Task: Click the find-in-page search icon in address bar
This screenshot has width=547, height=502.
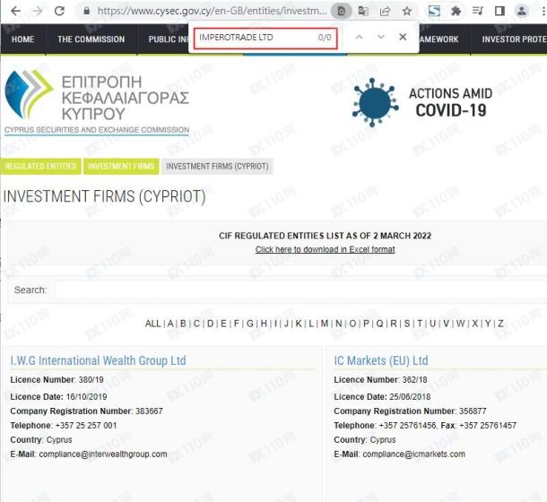Action: 341,12
